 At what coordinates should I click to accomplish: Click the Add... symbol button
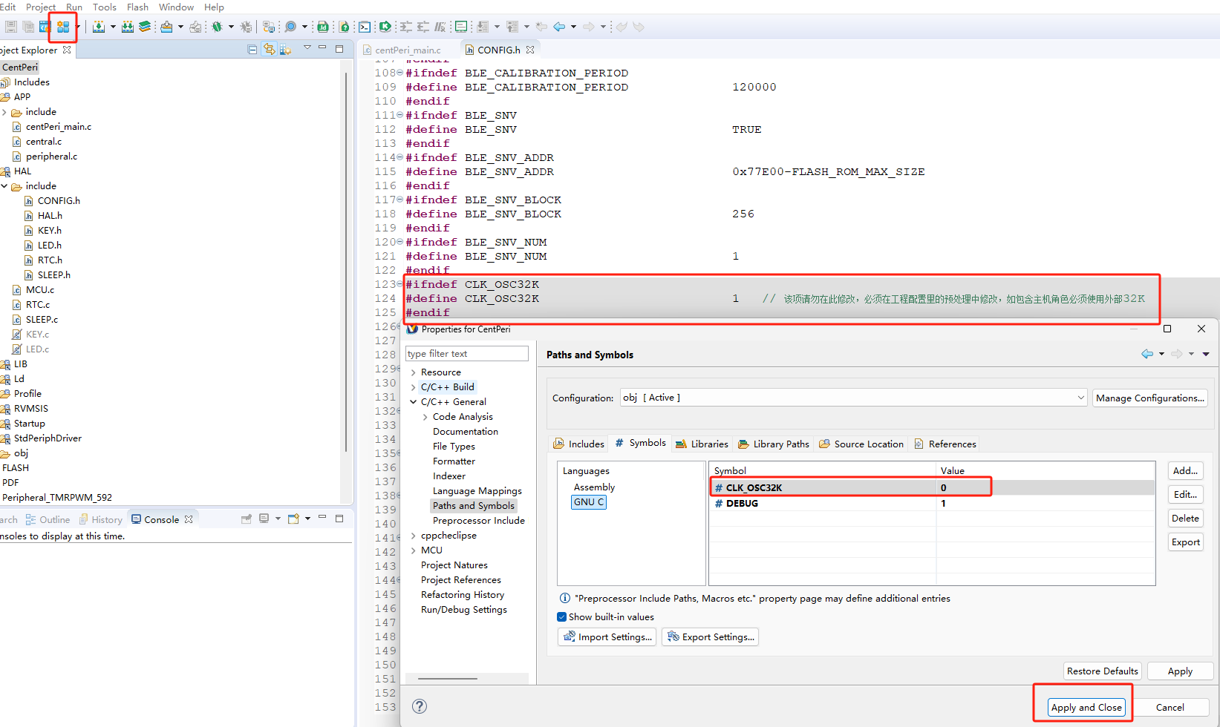(1185, 470)
